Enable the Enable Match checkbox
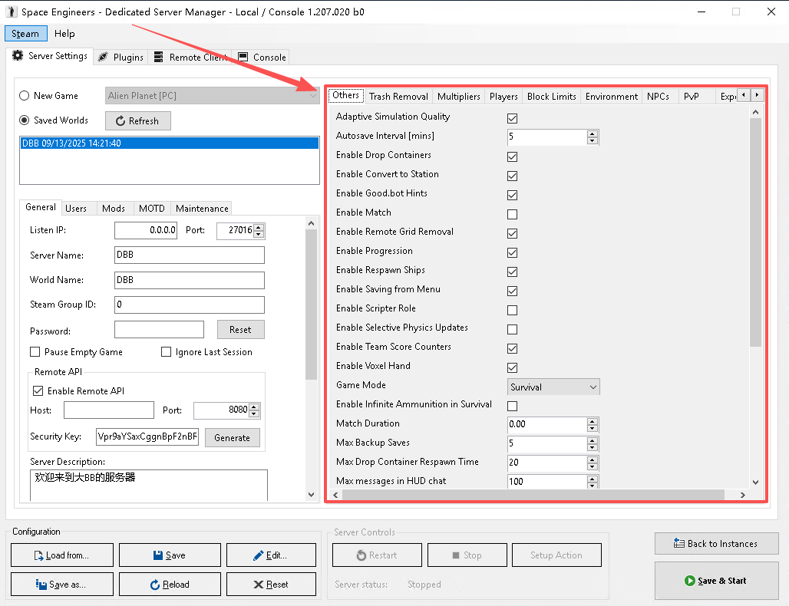This screenshot has height=606, width=789. point(512,214)
